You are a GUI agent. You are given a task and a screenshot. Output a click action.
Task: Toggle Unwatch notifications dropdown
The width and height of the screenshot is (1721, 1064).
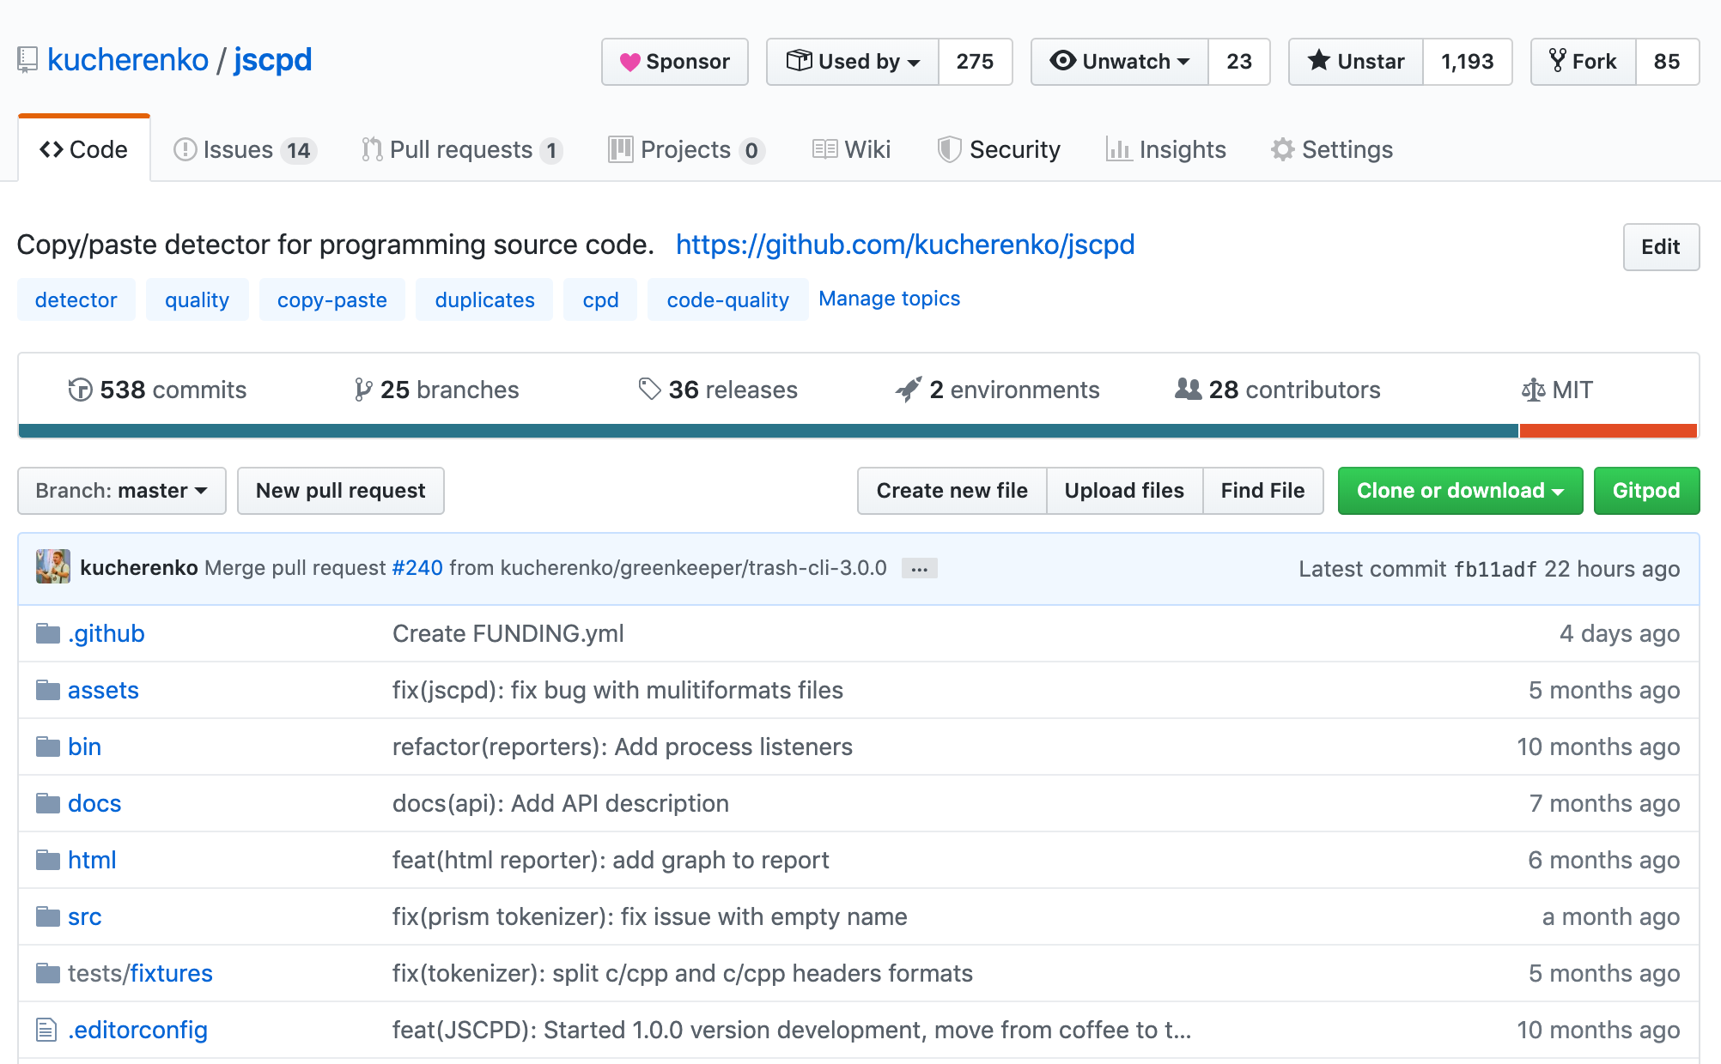point(1120,62)
